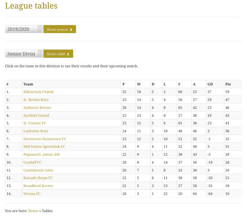247x221 pixels.
Task: Open Kilbarrack United team results
Action: 38,92
